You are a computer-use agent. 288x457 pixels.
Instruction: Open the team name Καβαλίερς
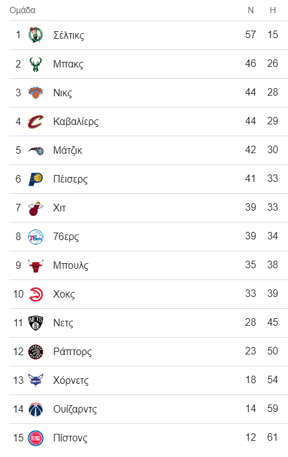point(76,121)
